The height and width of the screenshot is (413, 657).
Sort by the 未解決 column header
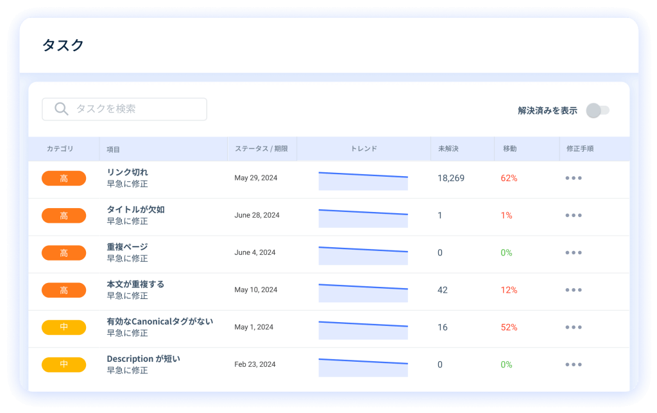click(448, 149)
